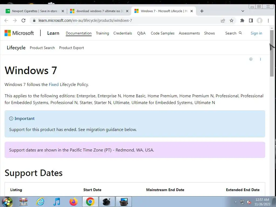The image size is (276, 207).
Task: Open the Shows menu item
Action: click(x=209, y=33)
